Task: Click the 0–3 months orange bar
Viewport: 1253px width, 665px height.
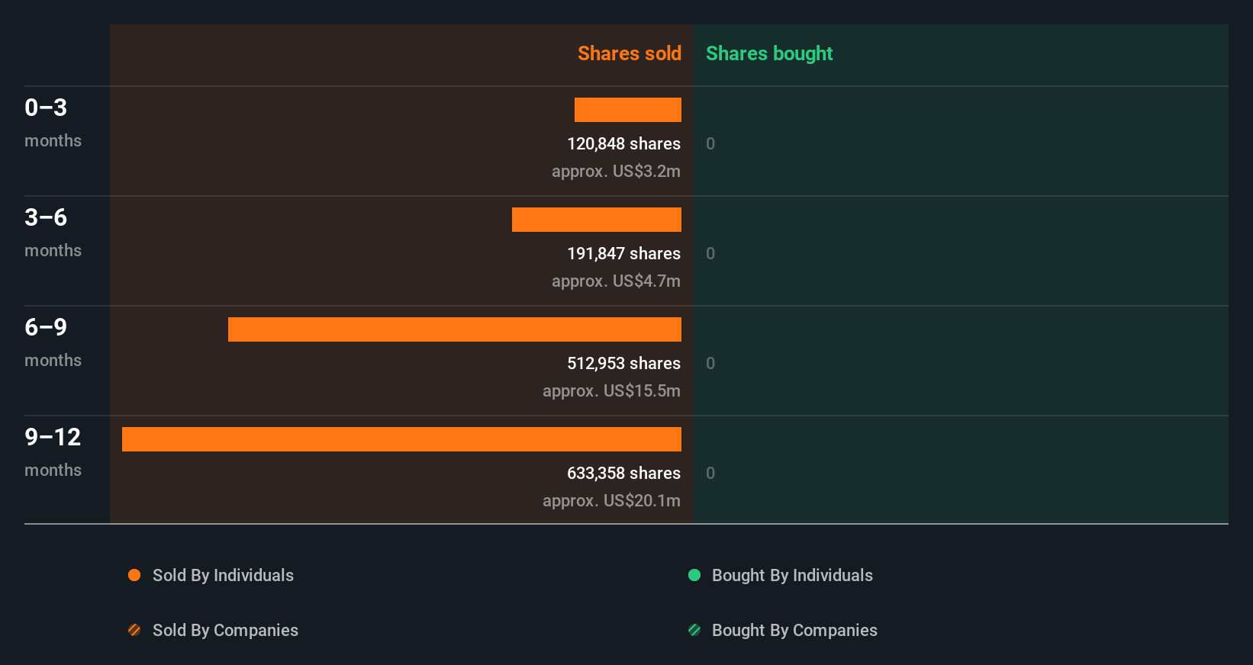Action: [x=628, y=110]
